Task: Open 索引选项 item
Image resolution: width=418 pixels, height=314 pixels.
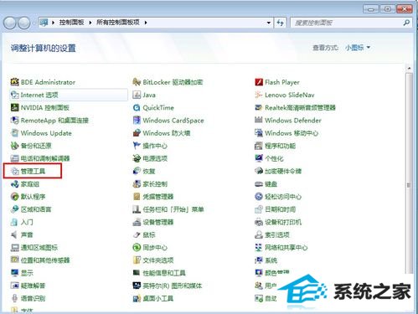Action: [272, 234]
